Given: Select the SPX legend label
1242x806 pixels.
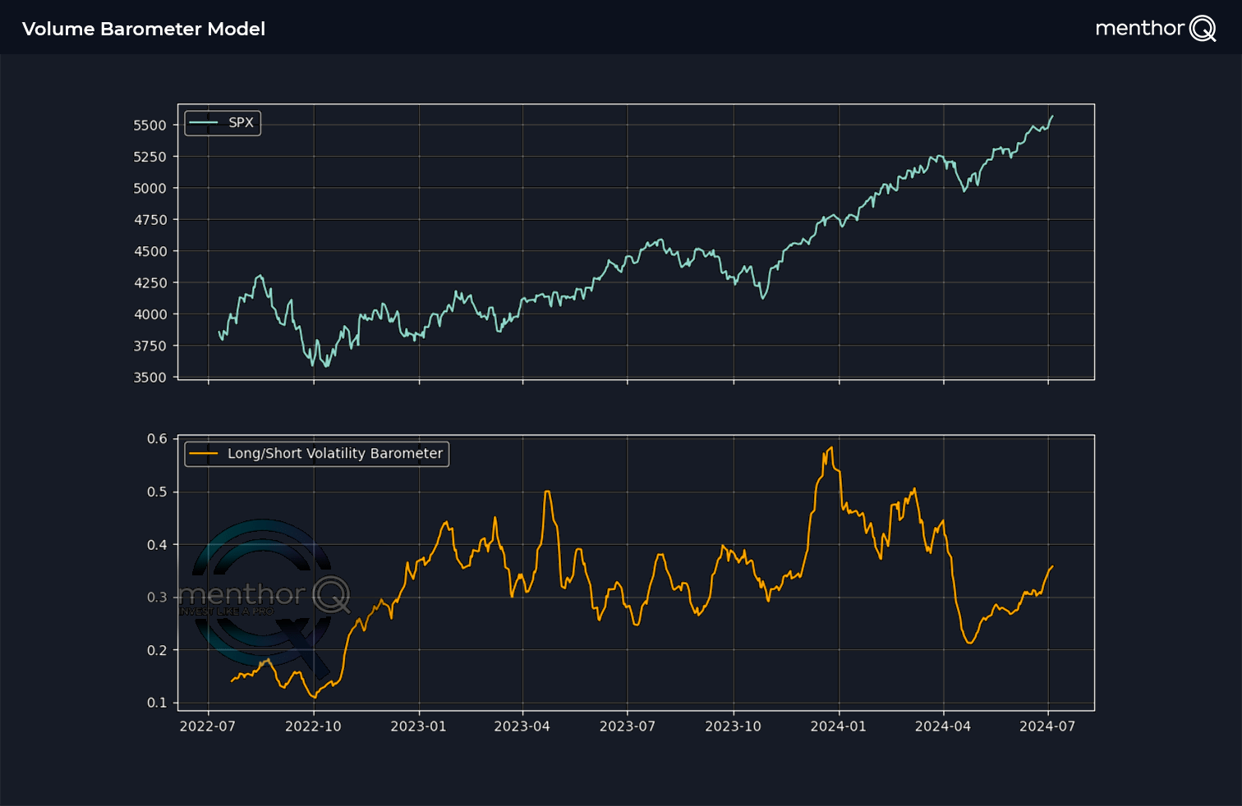Looking at the screenshot, I should coord(241,123).
